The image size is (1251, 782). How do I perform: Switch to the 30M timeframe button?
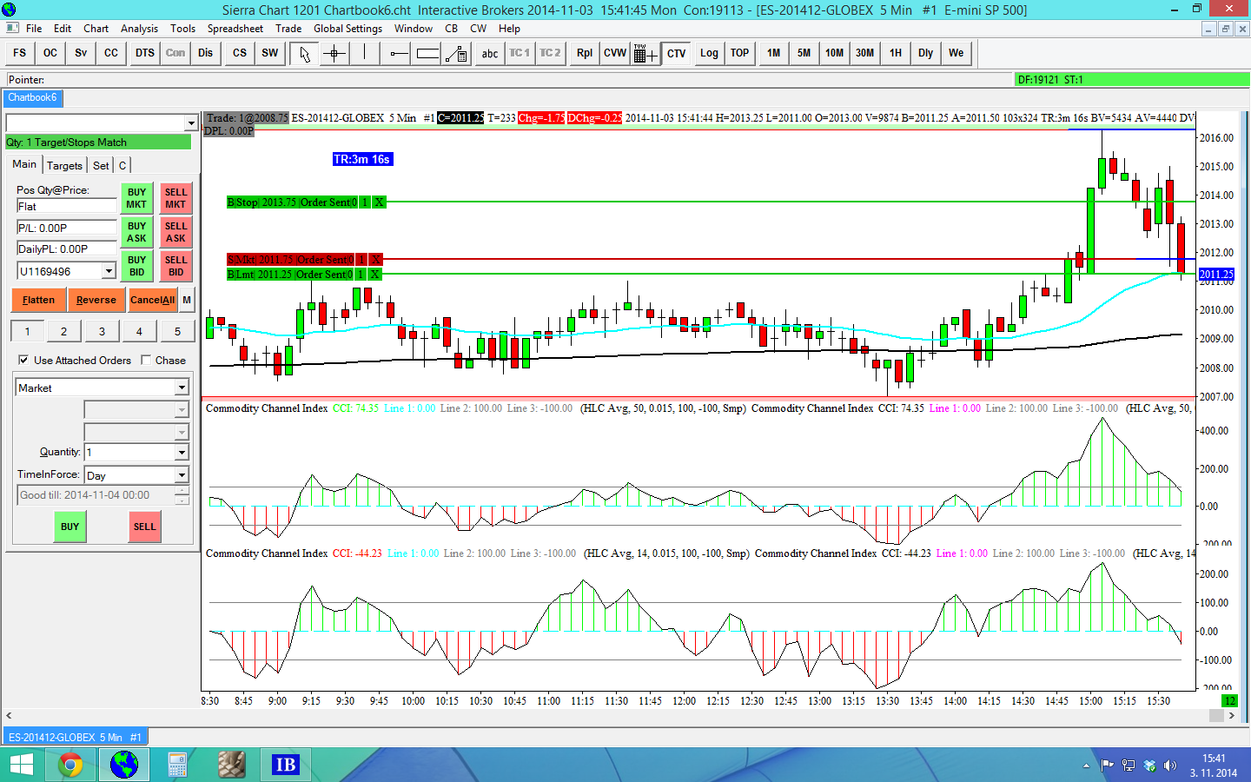click(x=864, y=53)
